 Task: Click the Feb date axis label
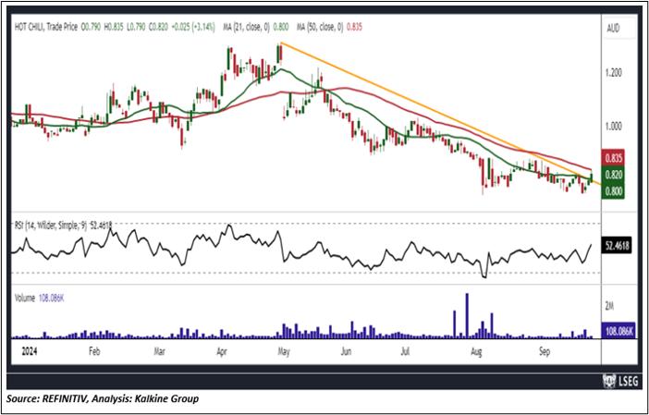coord(95,352)
